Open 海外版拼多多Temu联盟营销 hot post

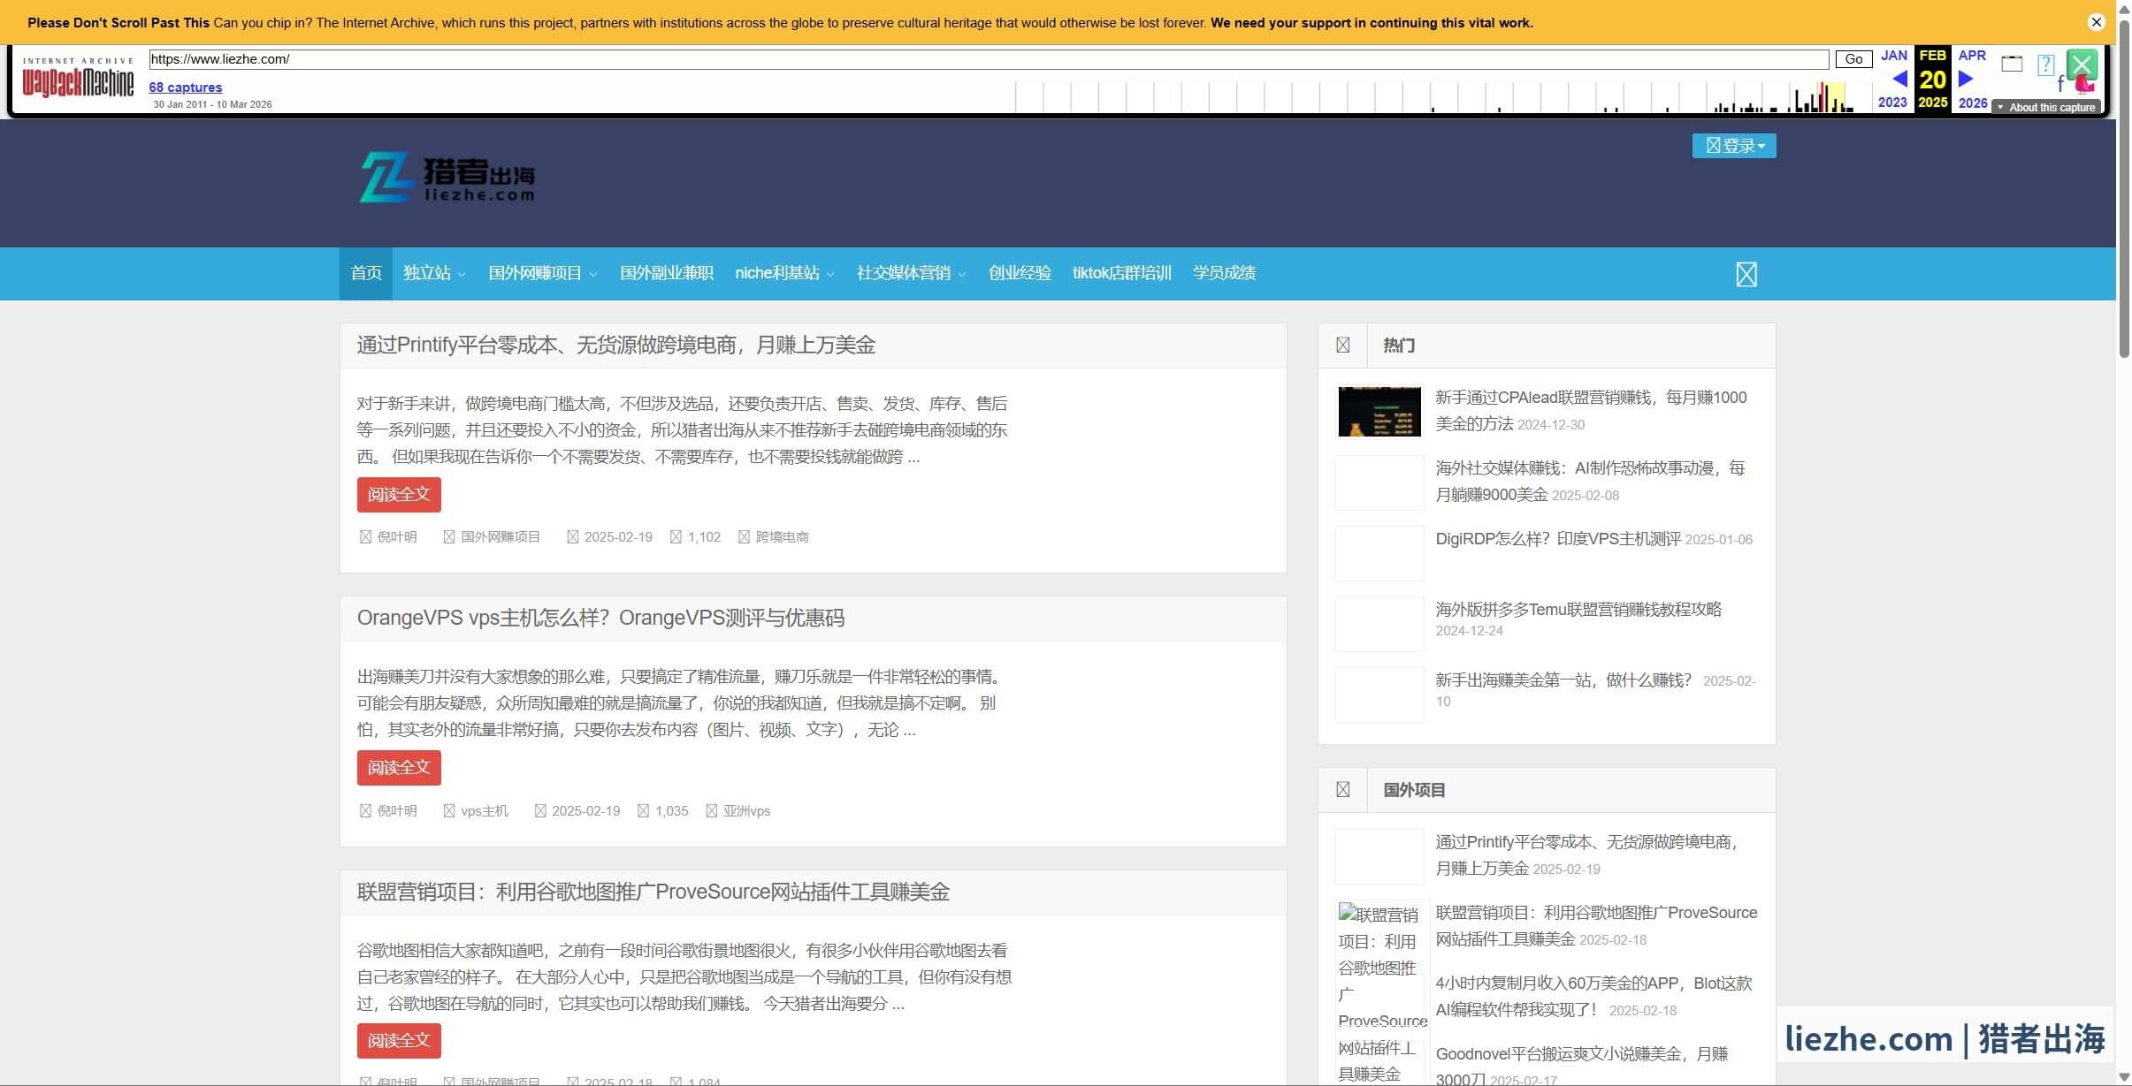point(1578,610)
